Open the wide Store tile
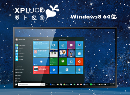This screenshot has width=130, height=95. click(x=67, y=70)
